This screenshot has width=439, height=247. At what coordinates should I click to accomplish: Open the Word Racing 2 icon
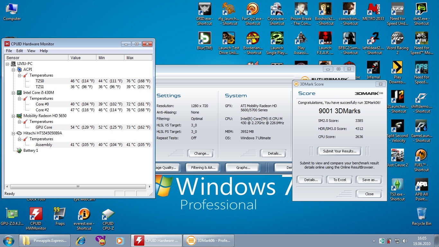tap(398, 43)
